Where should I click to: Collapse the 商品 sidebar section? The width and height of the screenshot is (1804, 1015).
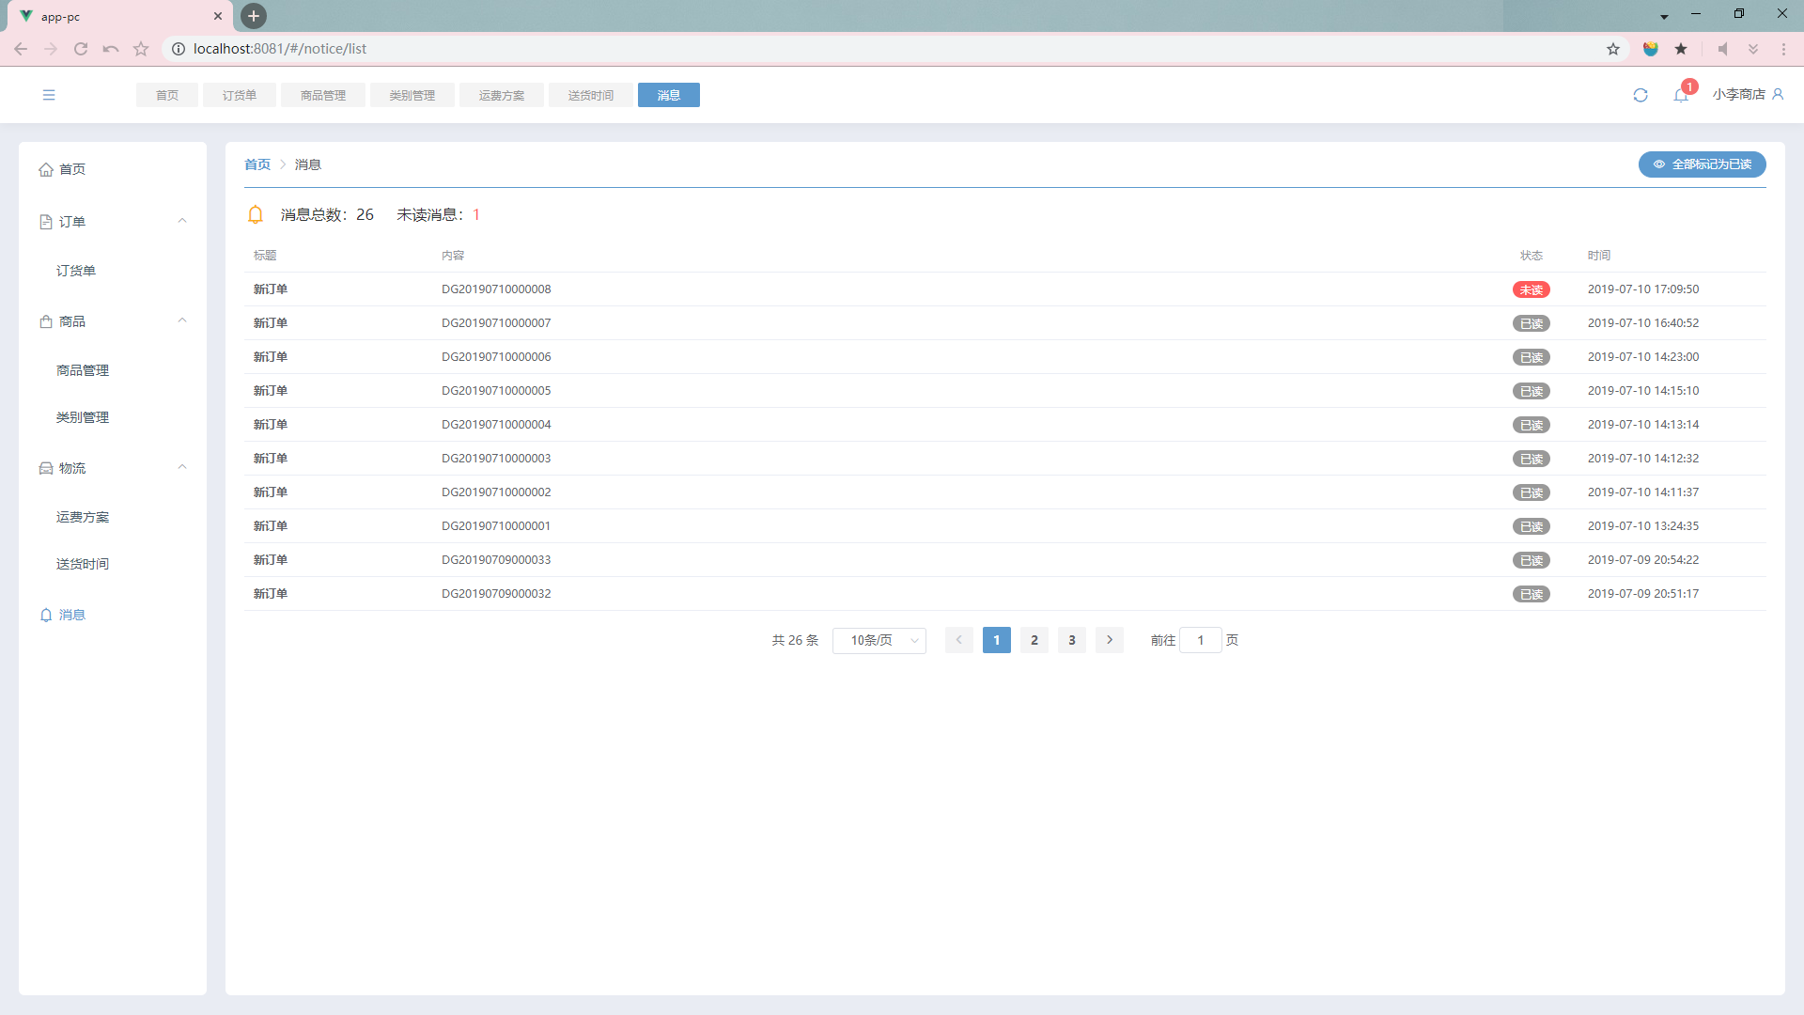coord(182,321)
